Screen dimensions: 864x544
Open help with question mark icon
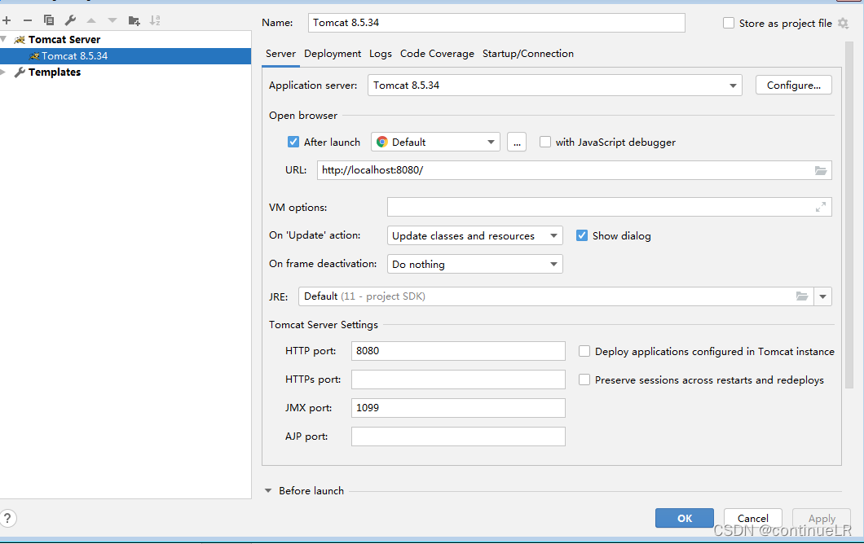(7, 518)
